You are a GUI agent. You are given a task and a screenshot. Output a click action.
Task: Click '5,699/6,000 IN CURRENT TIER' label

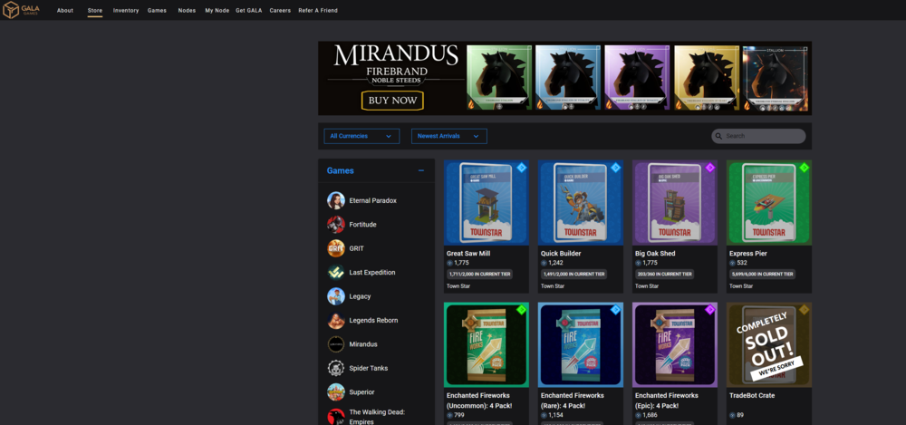coord(763,274)
